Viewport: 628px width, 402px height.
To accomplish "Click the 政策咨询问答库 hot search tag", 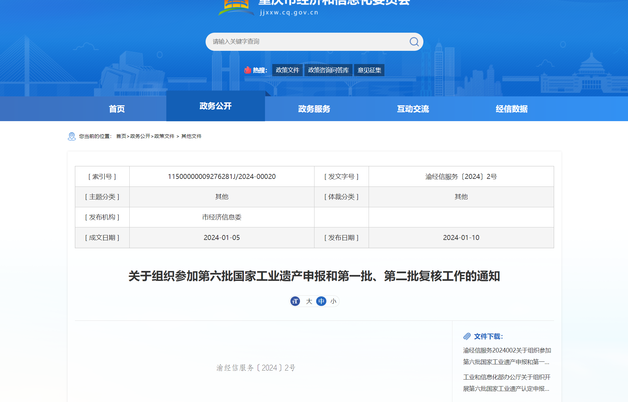I will [328, 70].
